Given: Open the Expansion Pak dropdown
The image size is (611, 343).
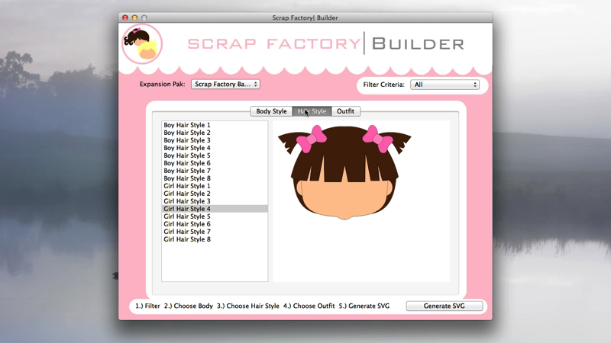Looking at the screenshot, I should point(225,84).
